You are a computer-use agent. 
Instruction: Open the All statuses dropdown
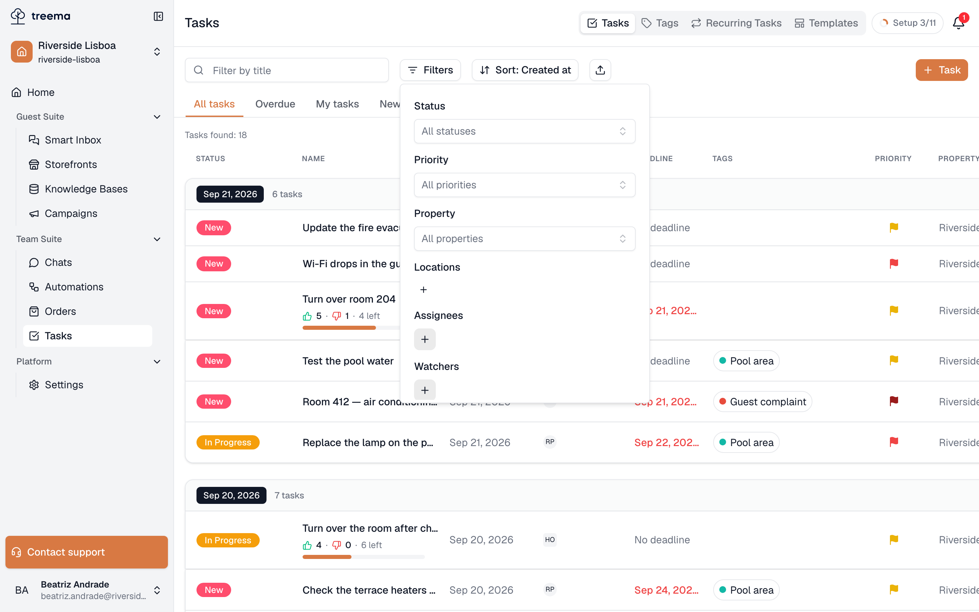[x=524, y=131]
